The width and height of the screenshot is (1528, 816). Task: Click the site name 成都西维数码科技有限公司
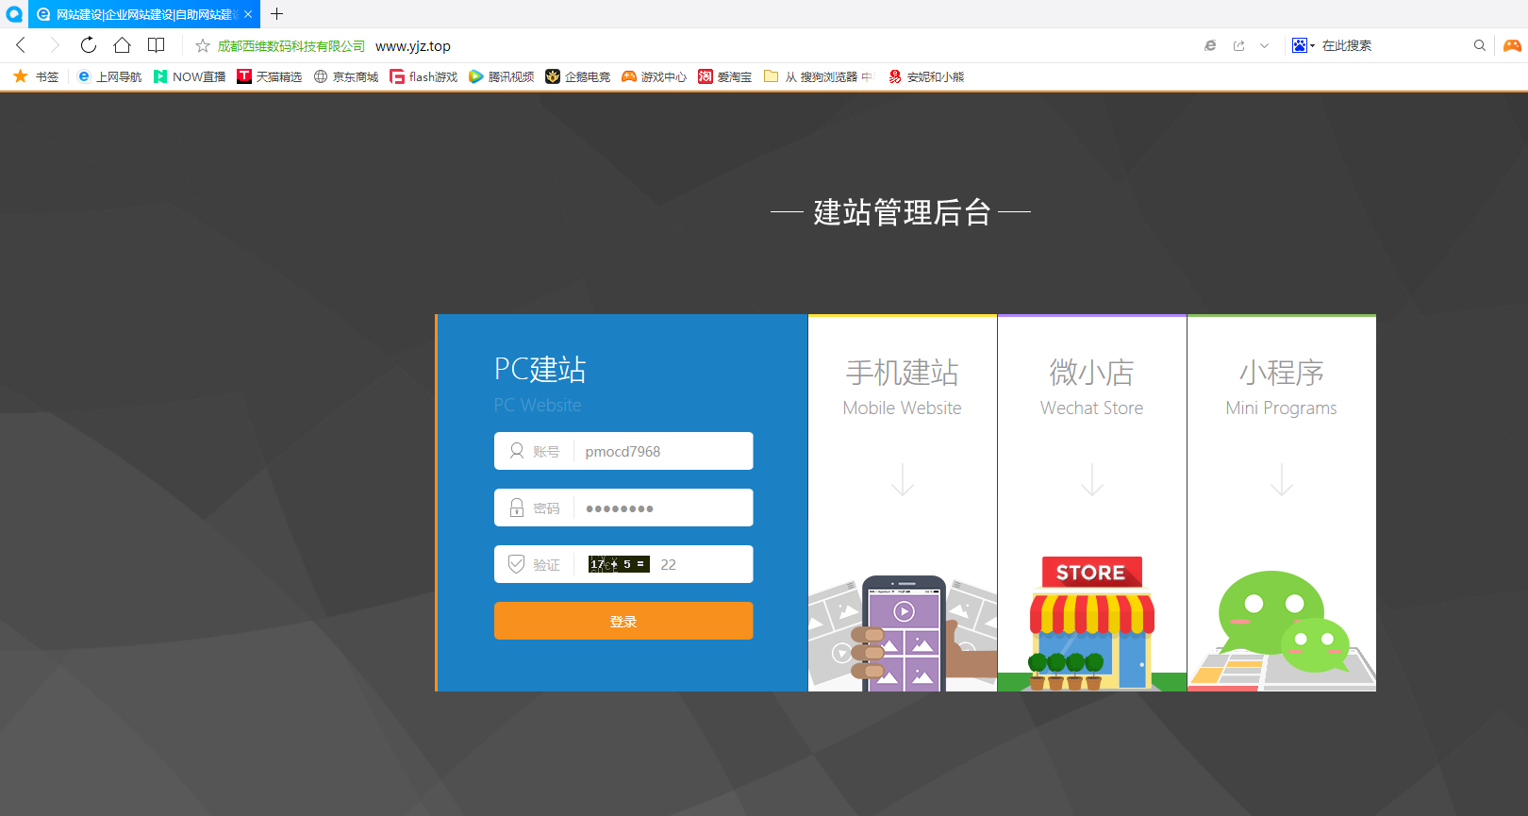(291, 46)
